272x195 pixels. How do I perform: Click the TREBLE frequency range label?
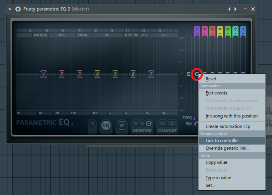[164, 35]
